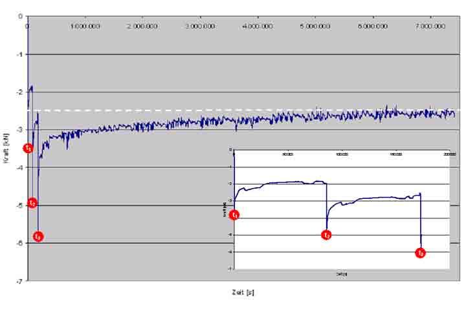Click the -1 label on main y-axis
Viewport: 466px width, 310px height.
[x=20, y=54]
